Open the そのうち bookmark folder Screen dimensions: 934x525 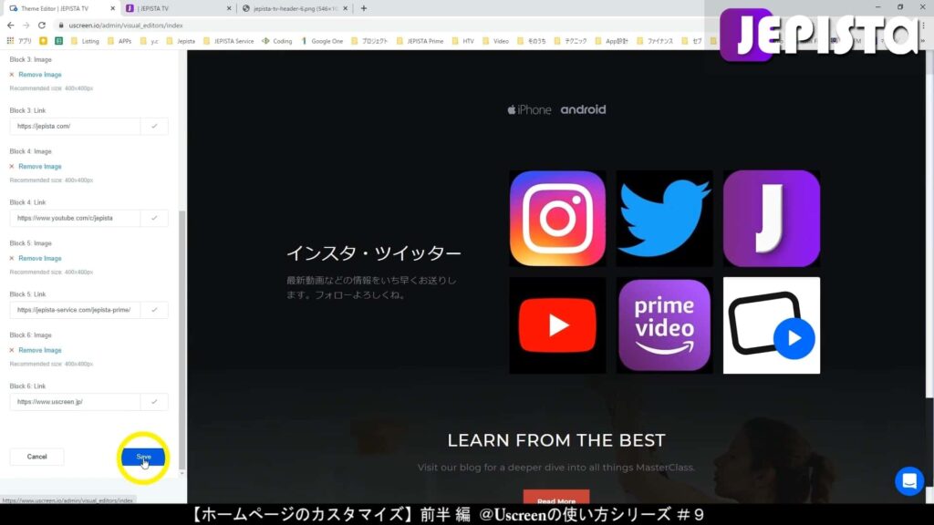532,41
